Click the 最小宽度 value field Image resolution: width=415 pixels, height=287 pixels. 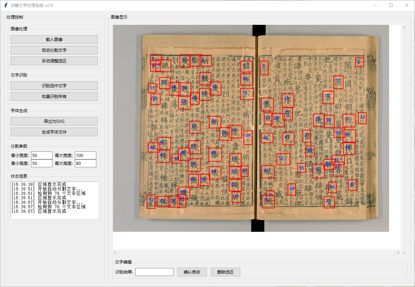41,155
